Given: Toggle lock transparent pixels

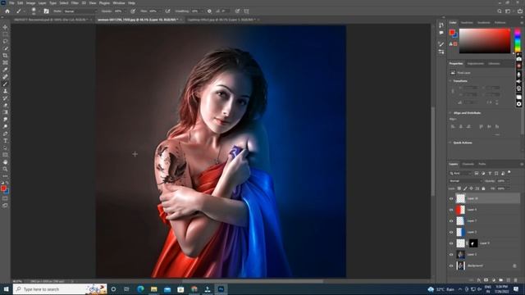Looking at the screenshot, I should tap(459, 188).
